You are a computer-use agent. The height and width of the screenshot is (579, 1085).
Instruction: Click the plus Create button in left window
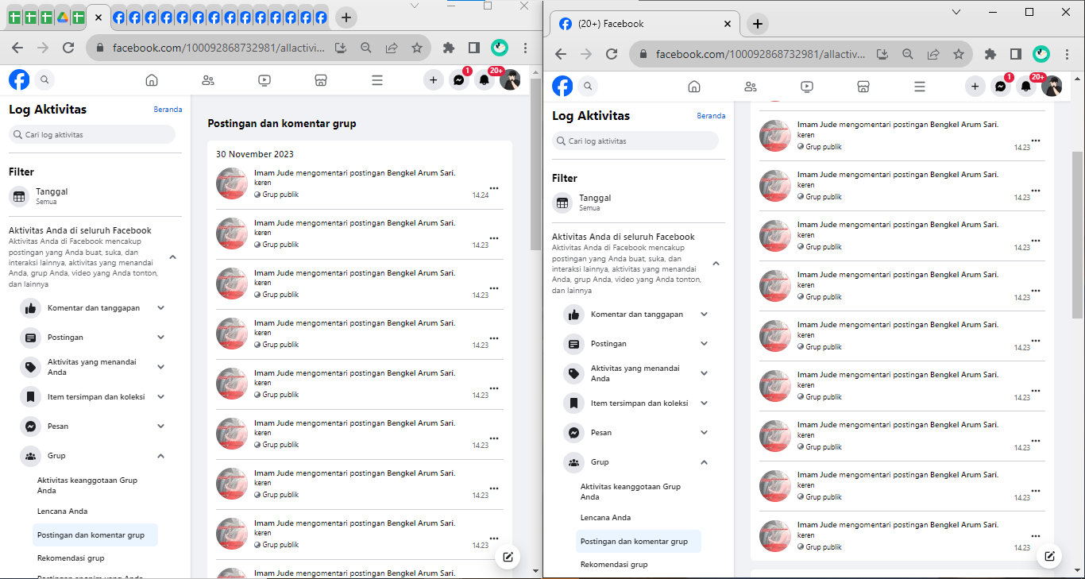(x=433, y=79)
